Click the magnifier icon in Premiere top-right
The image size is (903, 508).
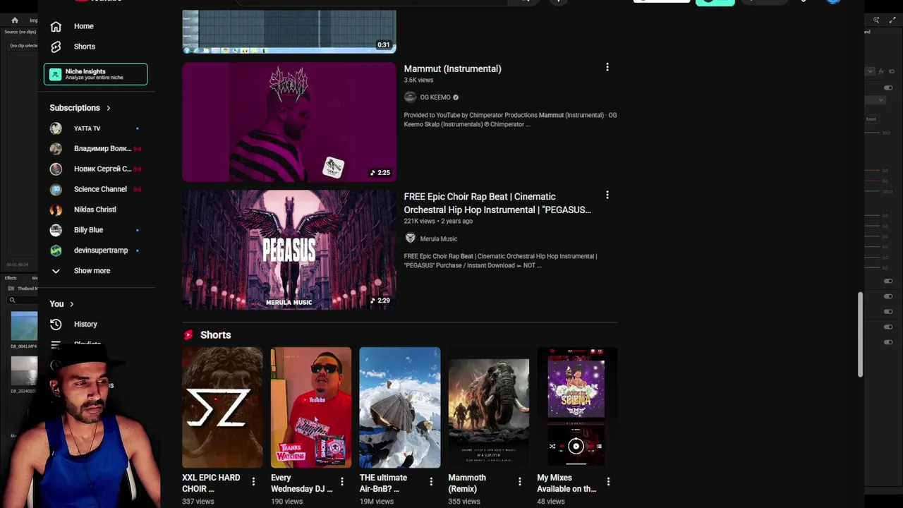876,20
